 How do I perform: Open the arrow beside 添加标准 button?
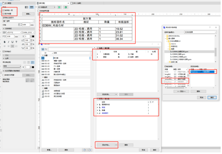click(x=116, y=95)
